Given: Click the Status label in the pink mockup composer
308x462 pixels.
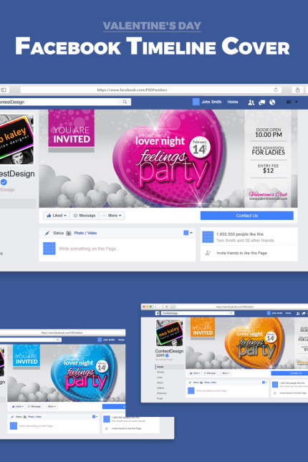Looking at the screenshot, I should click(58, 233).
